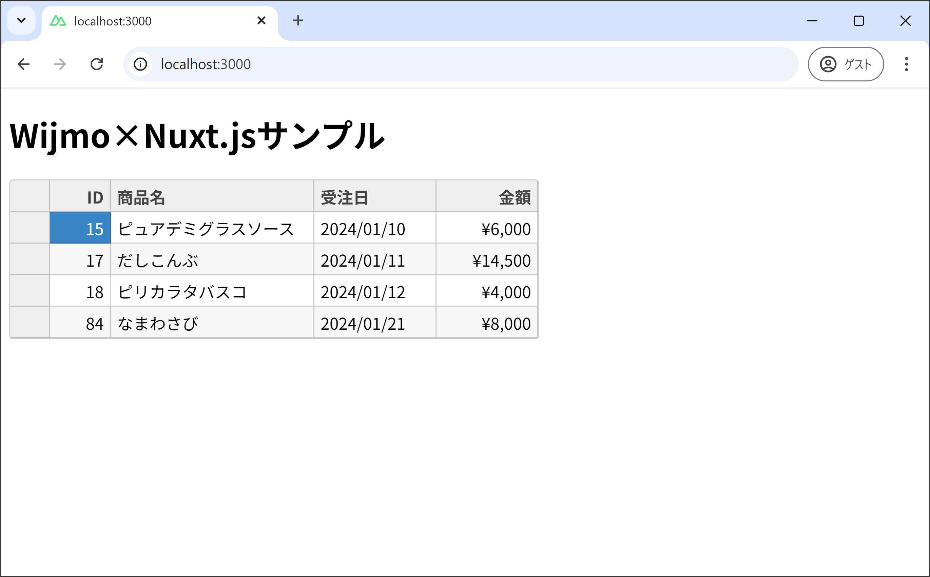Minimize the browser window

812,21
